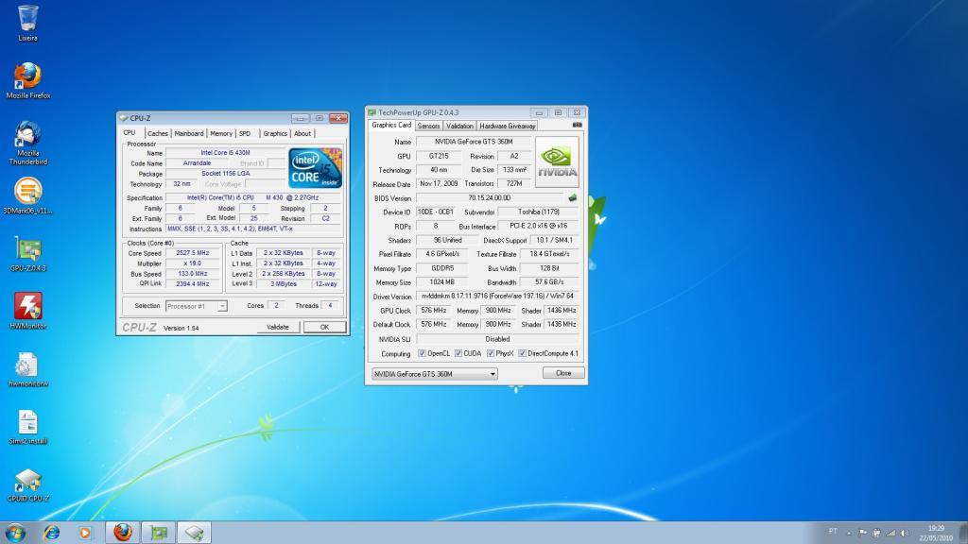The height and width of the screenshot is (544, 968).
Task: Open the 3DMark06 desktop icon
Action: tap(27, 195)
